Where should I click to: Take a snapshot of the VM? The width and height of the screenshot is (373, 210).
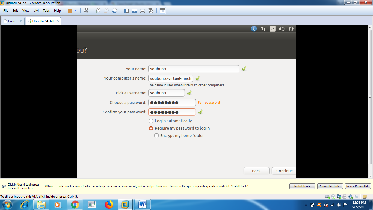[98, 11]
